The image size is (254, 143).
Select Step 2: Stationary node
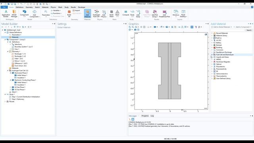point(18,99)
